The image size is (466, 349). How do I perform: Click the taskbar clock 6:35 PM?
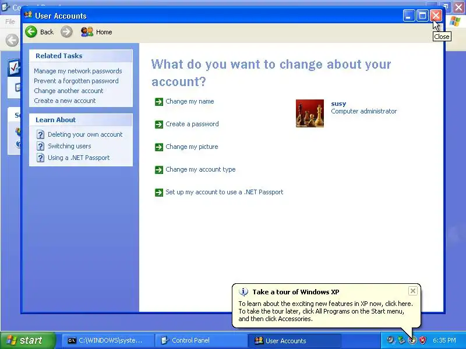point(444,340)
